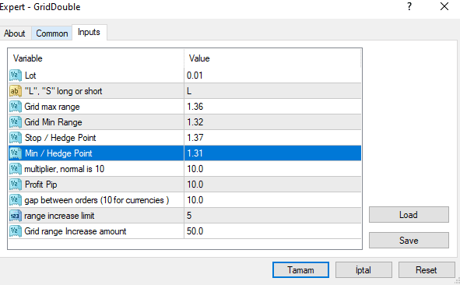The image size is (460, 285).
Task: Click the Load button
Action: 409,215
